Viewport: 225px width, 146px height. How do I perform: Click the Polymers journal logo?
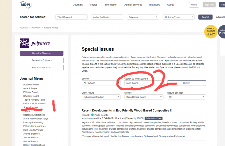(35, 43)
